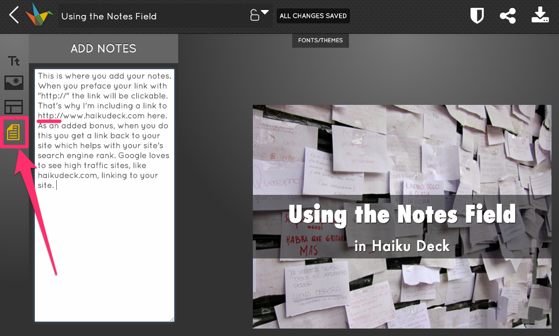Click the shield icon in top bar
The image size is (559, 336).
tap(477, 16)
